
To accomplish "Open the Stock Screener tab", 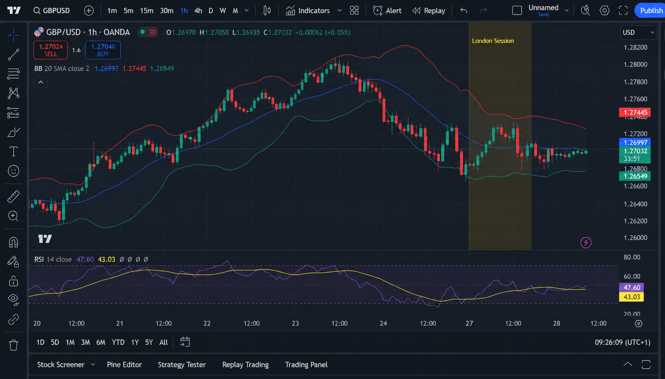I will (x=61, y=364).
